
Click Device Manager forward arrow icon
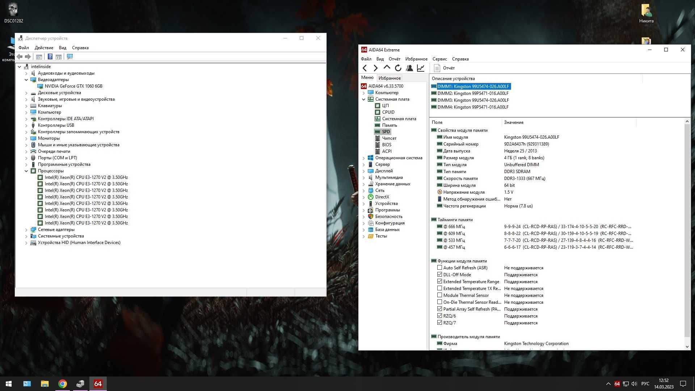tap(28, 56)
